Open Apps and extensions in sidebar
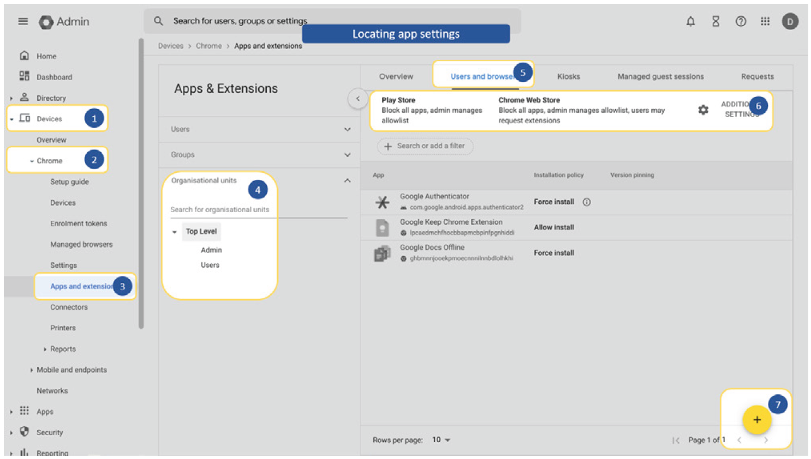This screenshot has height=459, width=811. tap(82, 286)
